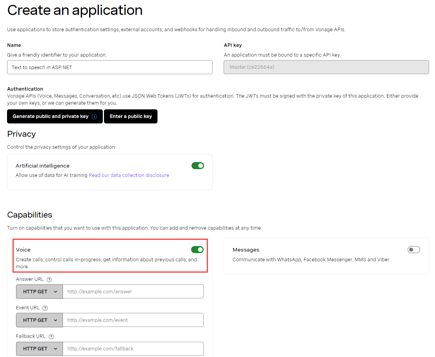435x357 pixels.
Task: Click the info icon on Generate key button
Action: 94,116
